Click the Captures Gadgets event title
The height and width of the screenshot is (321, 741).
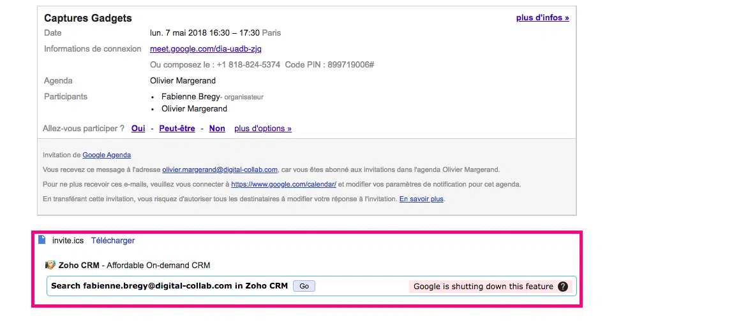[x=88, y=18]
